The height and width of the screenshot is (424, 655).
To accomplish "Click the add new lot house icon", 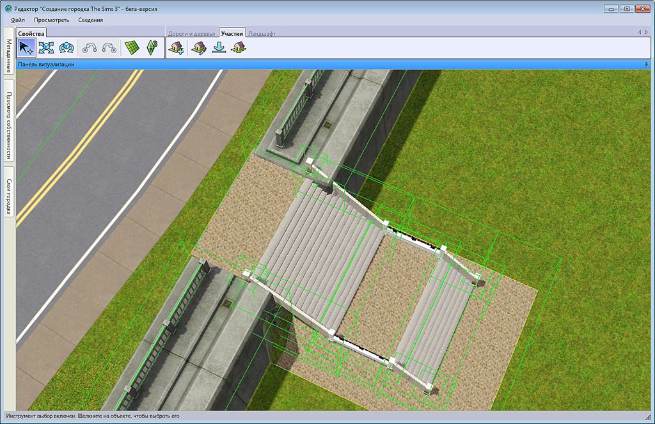I will coord(176,47).
